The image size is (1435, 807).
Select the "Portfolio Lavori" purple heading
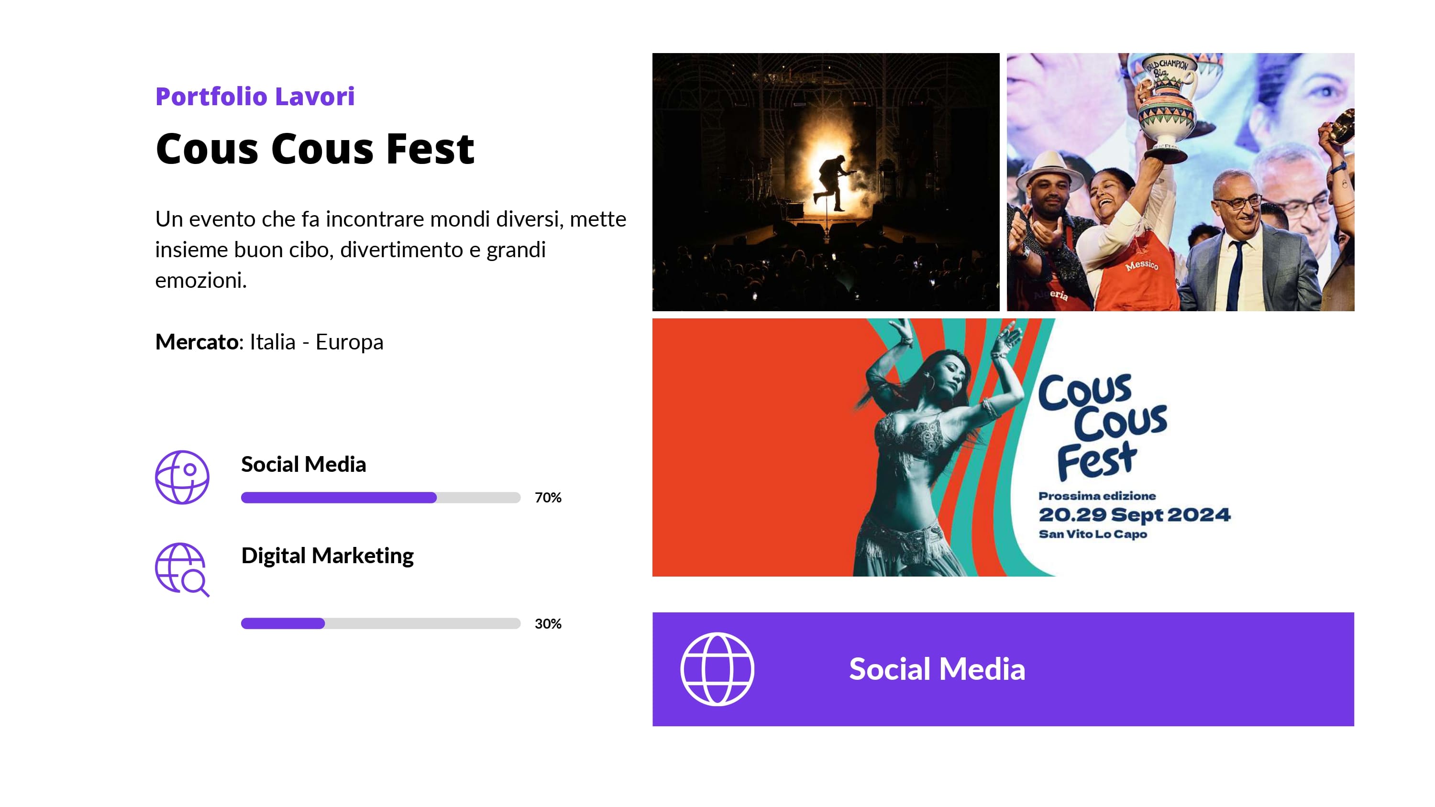[x=254, y=97]
